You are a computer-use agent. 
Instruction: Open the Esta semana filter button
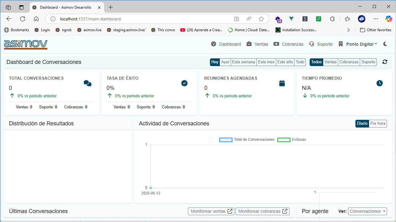point(243,62)
